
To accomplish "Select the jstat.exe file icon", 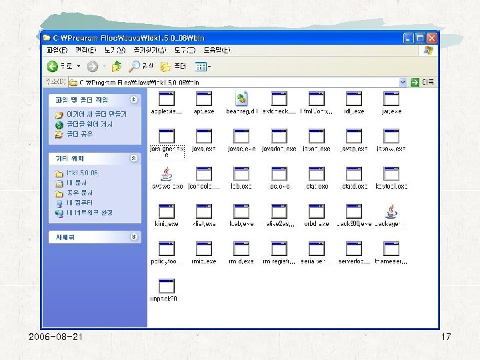I will [317, 174].
